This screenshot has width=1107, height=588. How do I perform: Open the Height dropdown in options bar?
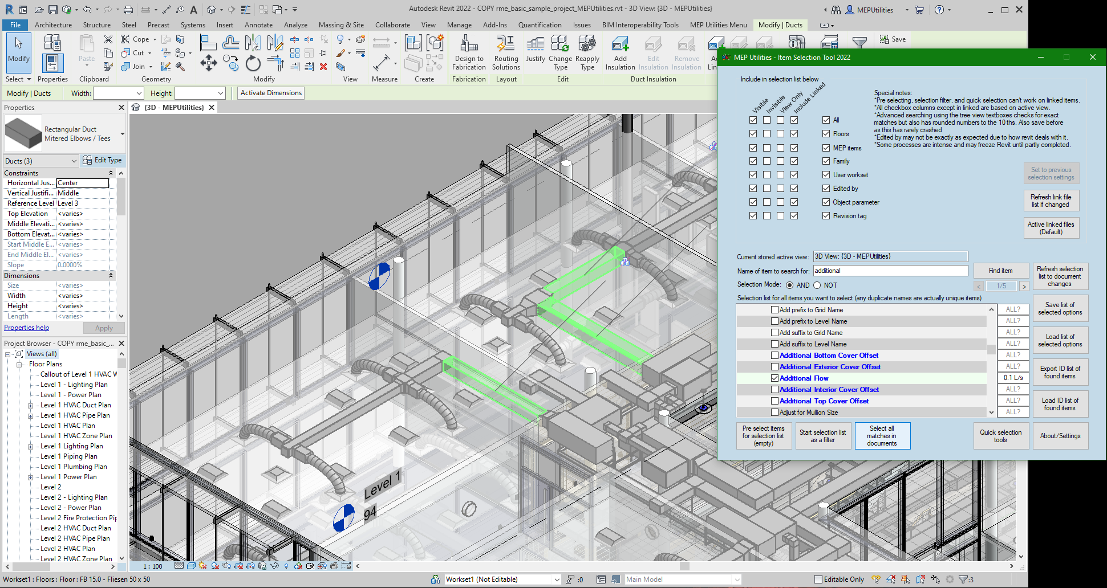tap(220, 93)
